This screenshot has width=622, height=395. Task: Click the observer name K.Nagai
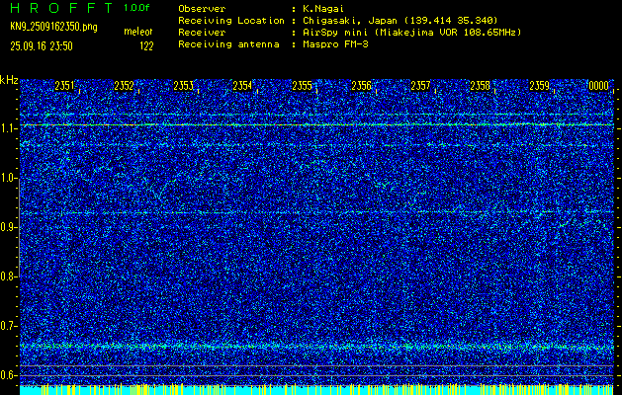pyautogui.click(x=323, y=9)
